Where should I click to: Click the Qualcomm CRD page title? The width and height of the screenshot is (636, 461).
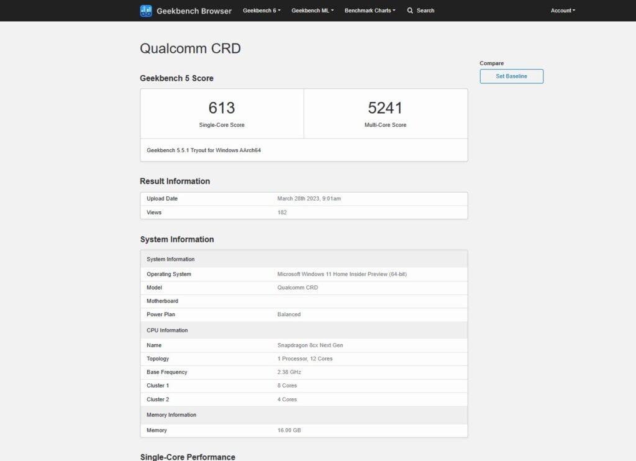tap(190, 48)
